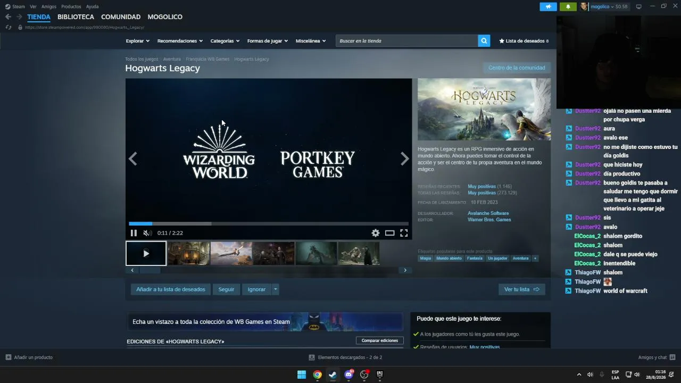Open Google Chrome from taskbar
The height and width of the screenshot is (383, 681).
coord(317,374)
